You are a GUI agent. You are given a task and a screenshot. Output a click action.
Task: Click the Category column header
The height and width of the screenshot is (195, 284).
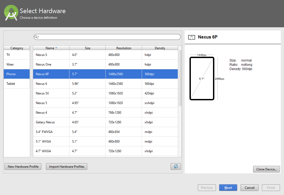[17, 48]
